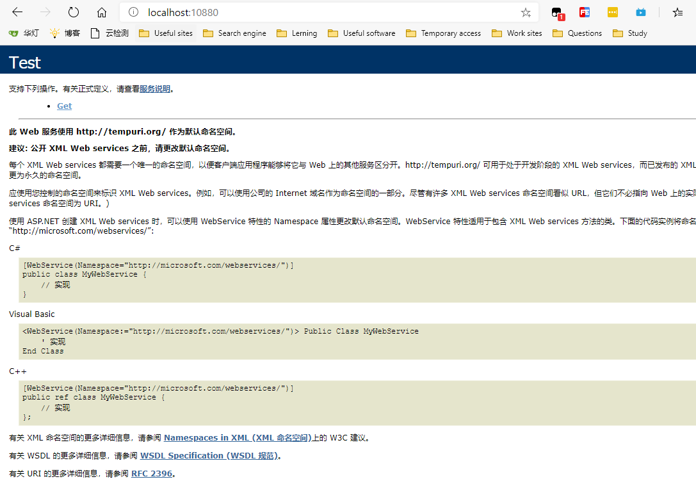This screenshot has width=696, height=486.
Task: Click the browser forward arrow
Action: pyautogui.click(x=45, y=12)
